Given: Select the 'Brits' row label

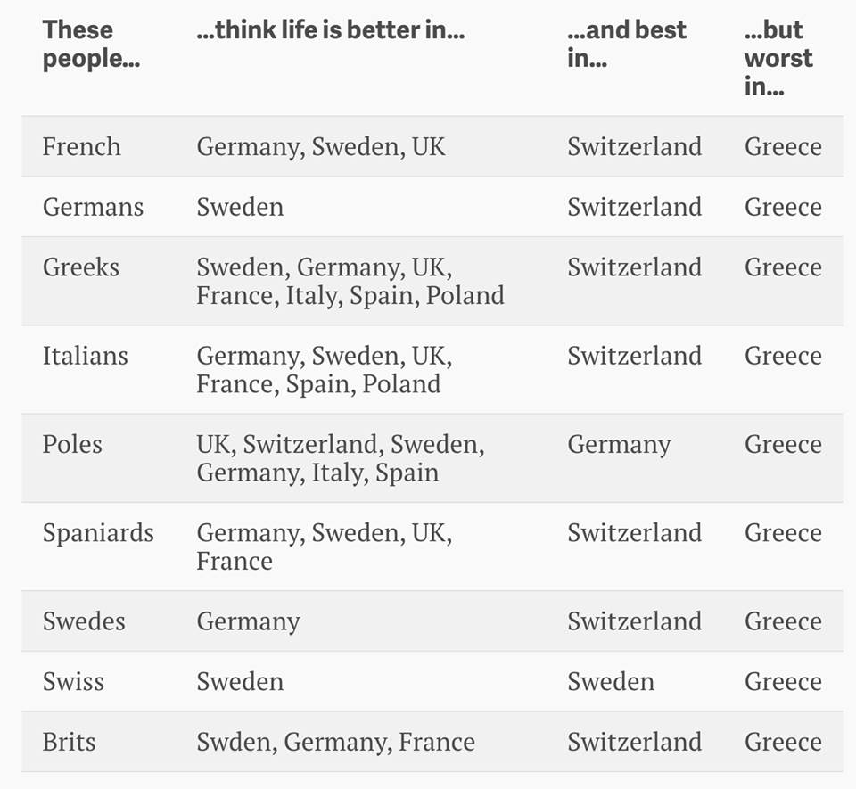Looking at the screenshot, I should click(x=69, y=742).
